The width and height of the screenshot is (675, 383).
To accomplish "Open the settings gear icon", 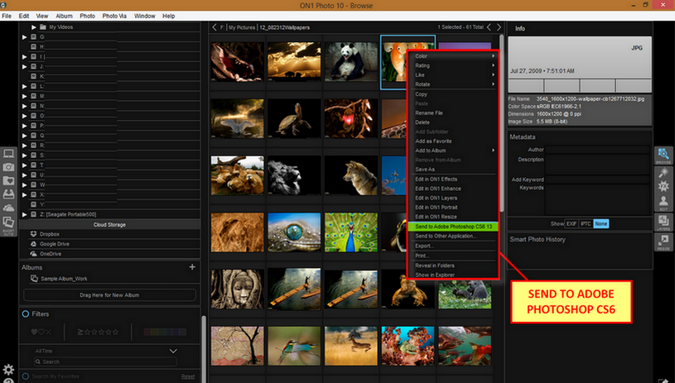I will click(8, 369).
